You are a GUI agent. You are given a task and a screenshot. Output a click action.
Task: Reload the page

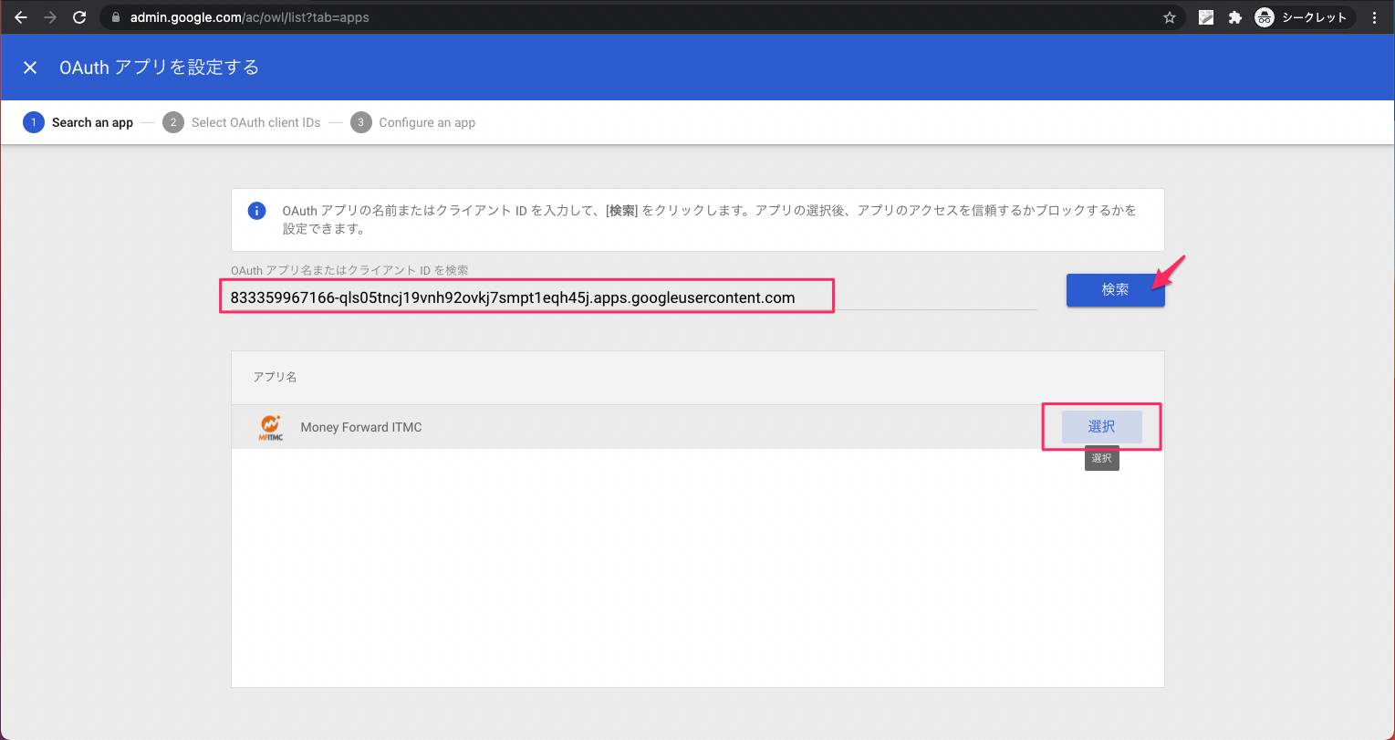coord(79,17)
